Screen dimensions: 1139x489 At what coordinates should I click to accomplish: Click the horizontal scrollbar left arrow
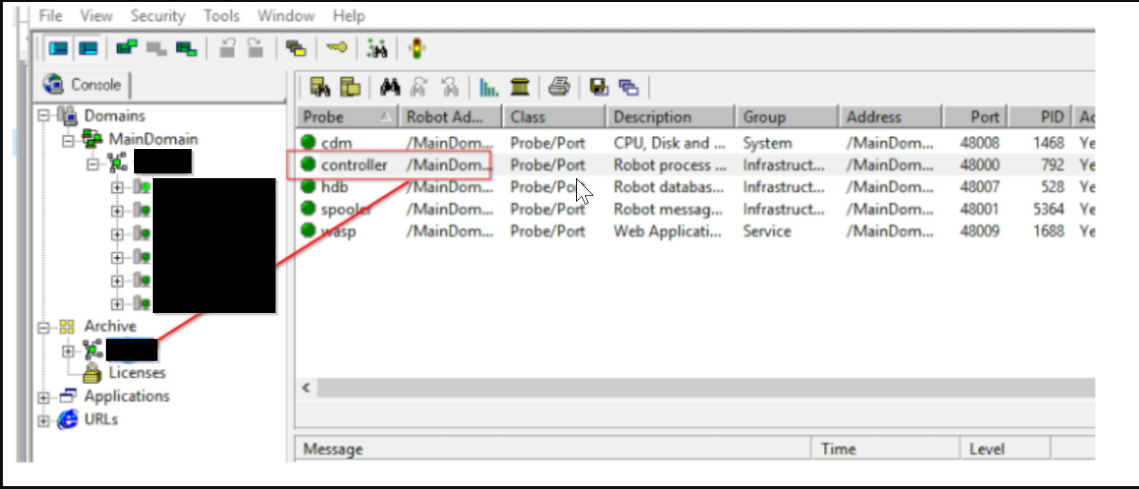point(306,388)
